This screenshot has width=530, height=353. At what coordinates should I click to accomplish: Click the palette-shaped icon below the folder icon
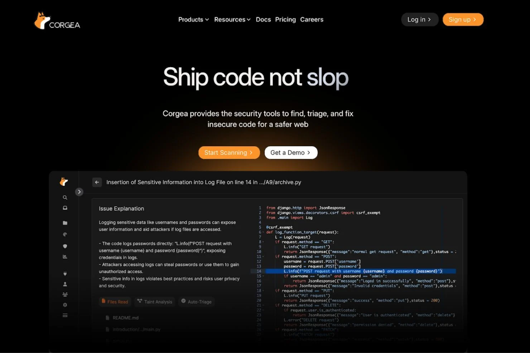65,235
